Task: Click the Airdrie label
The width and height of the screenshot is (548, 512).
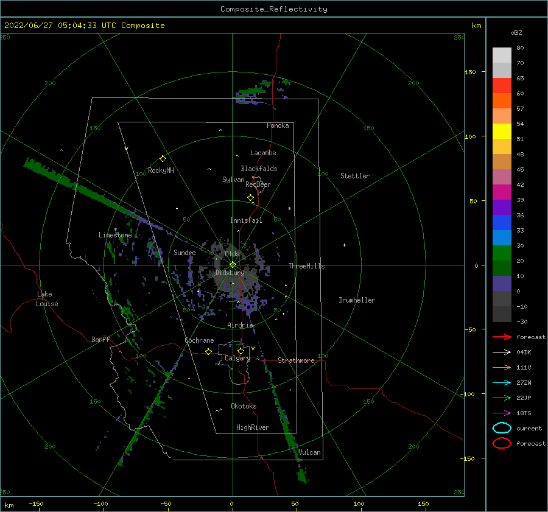Action: [240, 325]
